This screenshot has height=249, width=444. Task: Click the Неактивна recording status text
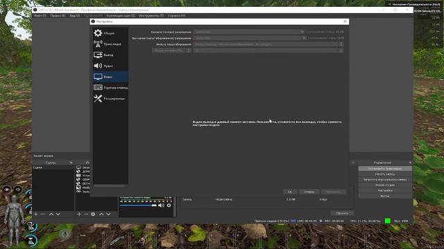223,200
